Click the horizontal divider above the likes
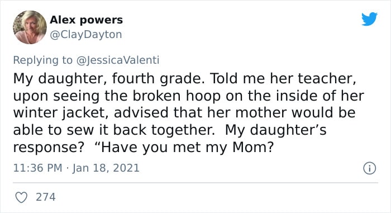 [195, 183]
